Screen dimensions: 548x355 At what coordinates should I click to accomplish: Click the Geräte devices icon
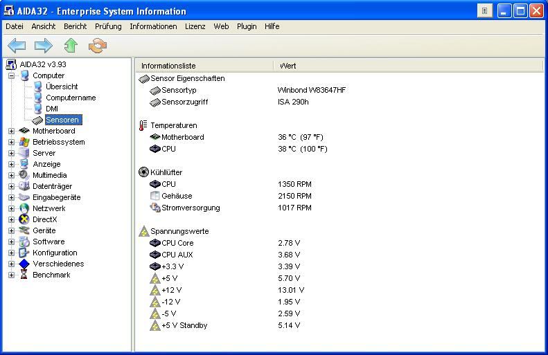pyautogui.click(x=24, y=230)
